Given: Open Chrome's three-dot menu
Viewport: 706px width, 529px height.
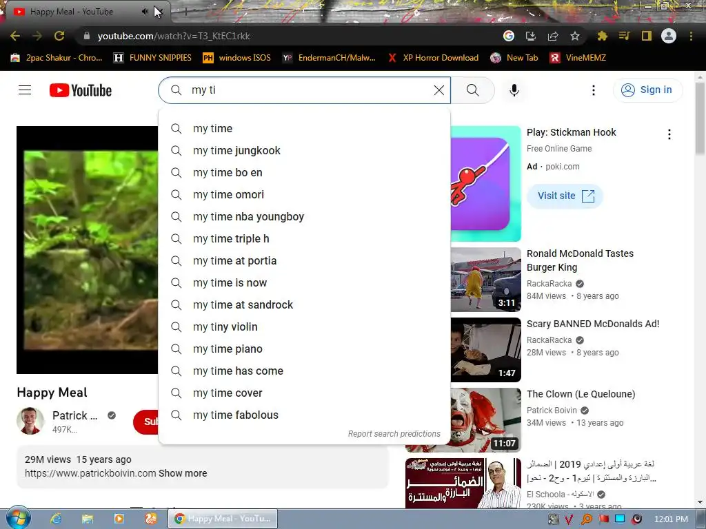Looking at the screenshot, I should [x=691, y=36].
